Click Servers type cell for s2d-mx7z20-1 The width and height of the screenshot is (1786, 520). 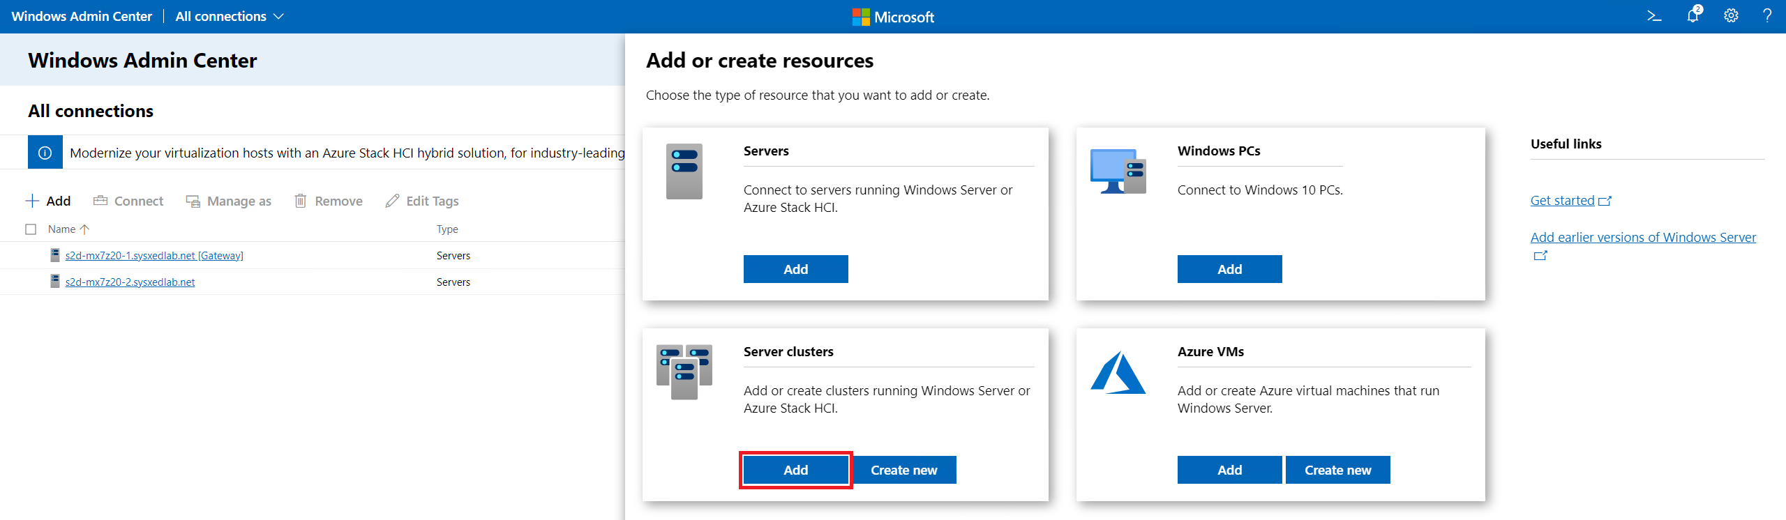[453, 256]
